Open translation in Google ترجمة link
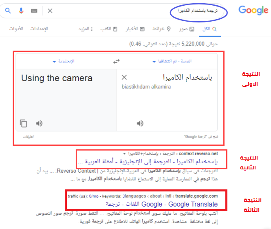 (x=201, y=137)
